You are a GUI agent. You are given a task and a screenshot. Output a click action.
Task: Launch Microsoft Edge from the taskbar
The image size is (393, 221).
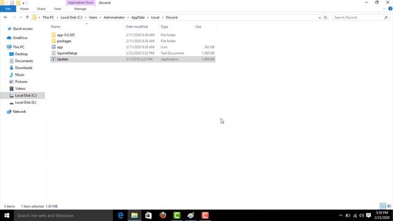tap(120, 215)
